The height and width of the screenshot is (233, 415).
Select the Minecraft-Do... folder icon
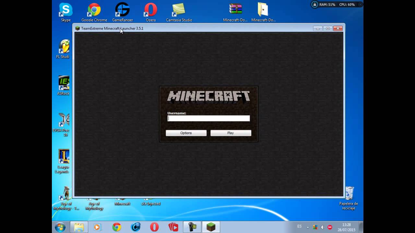click(263, 13)
